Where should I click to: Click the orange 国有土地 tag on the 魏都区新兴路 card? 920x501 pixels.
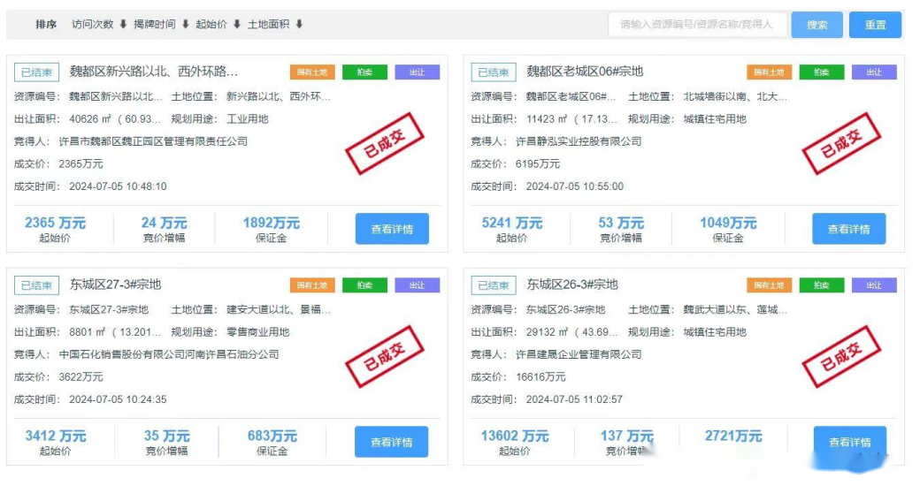312,72
